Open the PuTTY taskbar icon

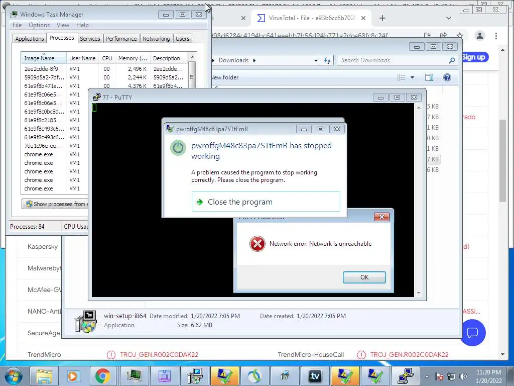tap(406, 376)
